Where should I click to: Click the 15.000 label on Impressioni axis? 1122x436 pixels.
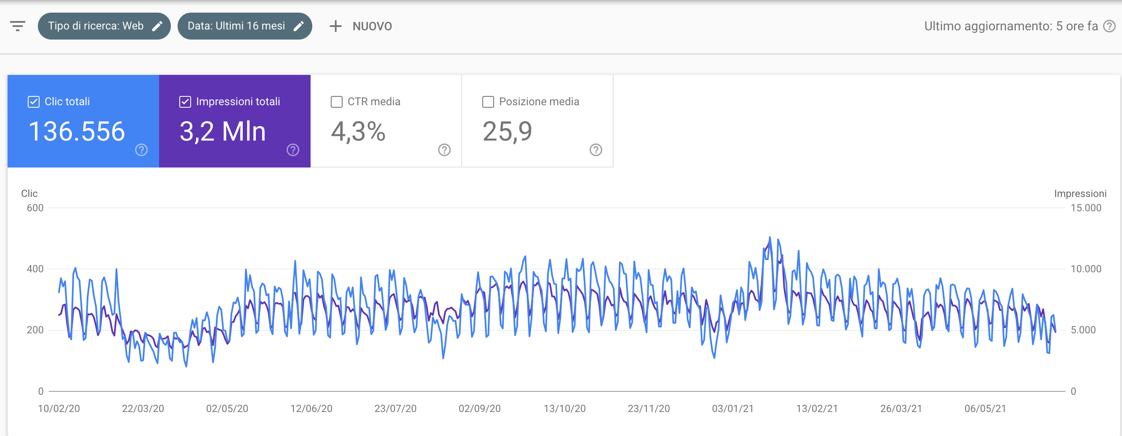click(1086, 208)
